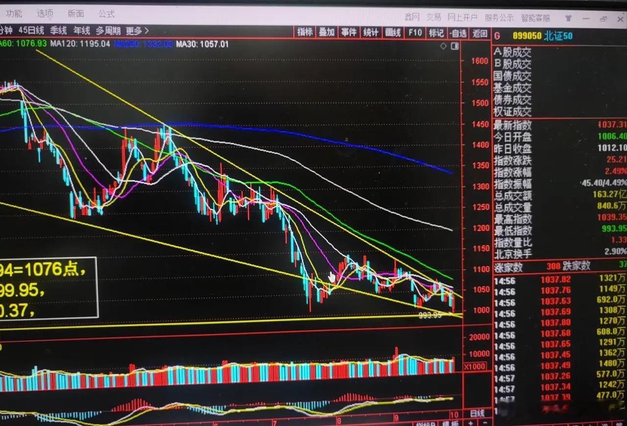This screenshot has width=627, height=426.
Task: Select the 基金成交 row
Action: pyautogui.click(x=512, y=88)
